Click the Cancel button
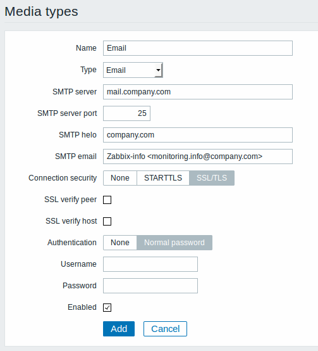 [165, 329]
